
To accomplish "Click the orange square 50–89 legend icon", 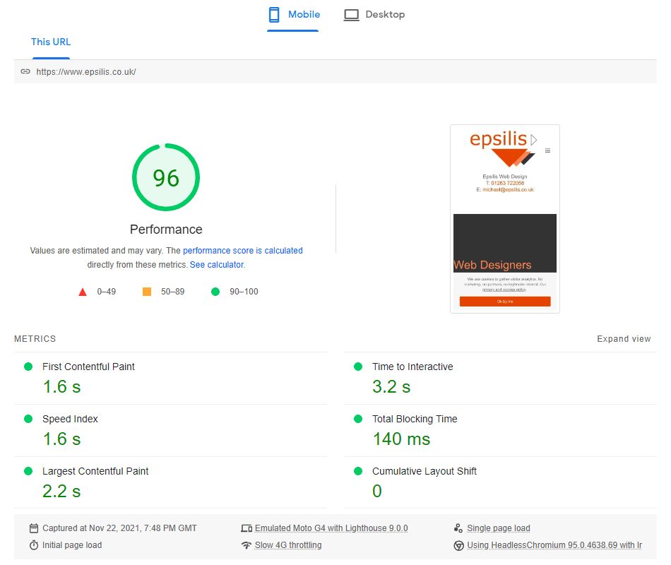I will tap(147, 292).
